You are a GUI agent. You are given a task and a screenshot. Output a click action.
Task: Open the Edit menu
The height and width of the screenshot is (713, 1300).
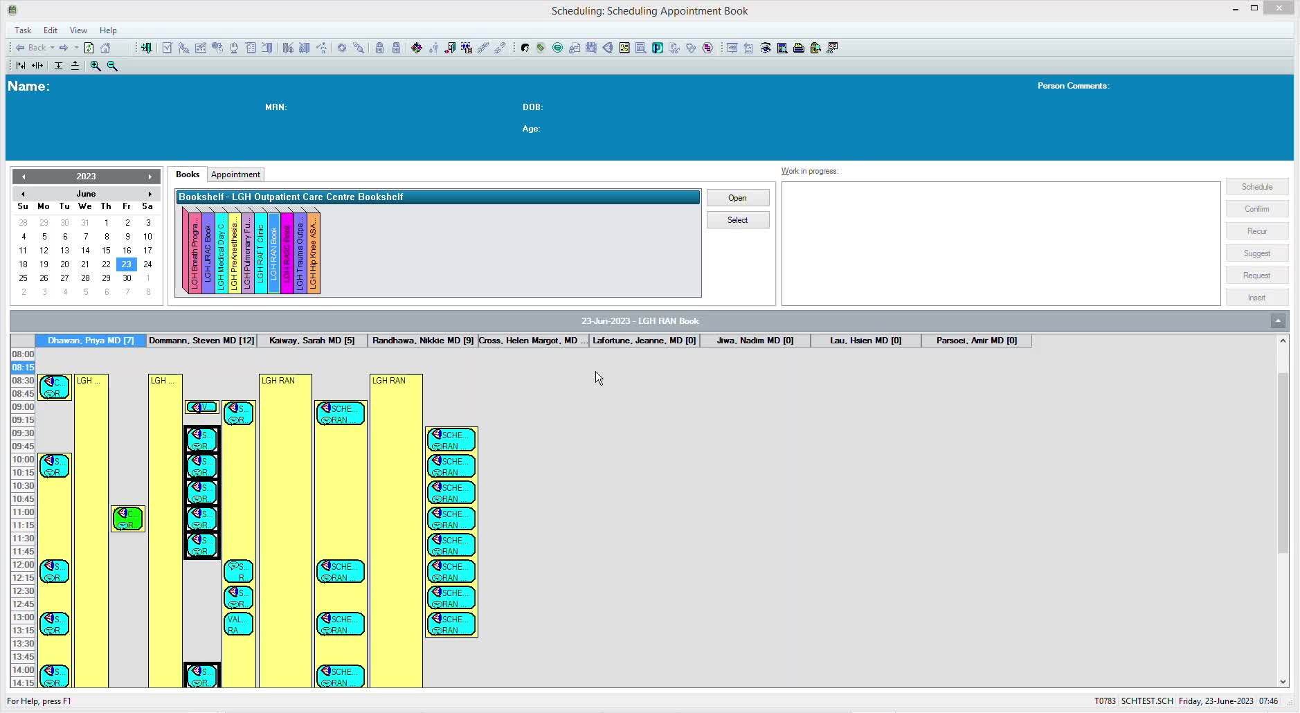click(x=51, y=30)
